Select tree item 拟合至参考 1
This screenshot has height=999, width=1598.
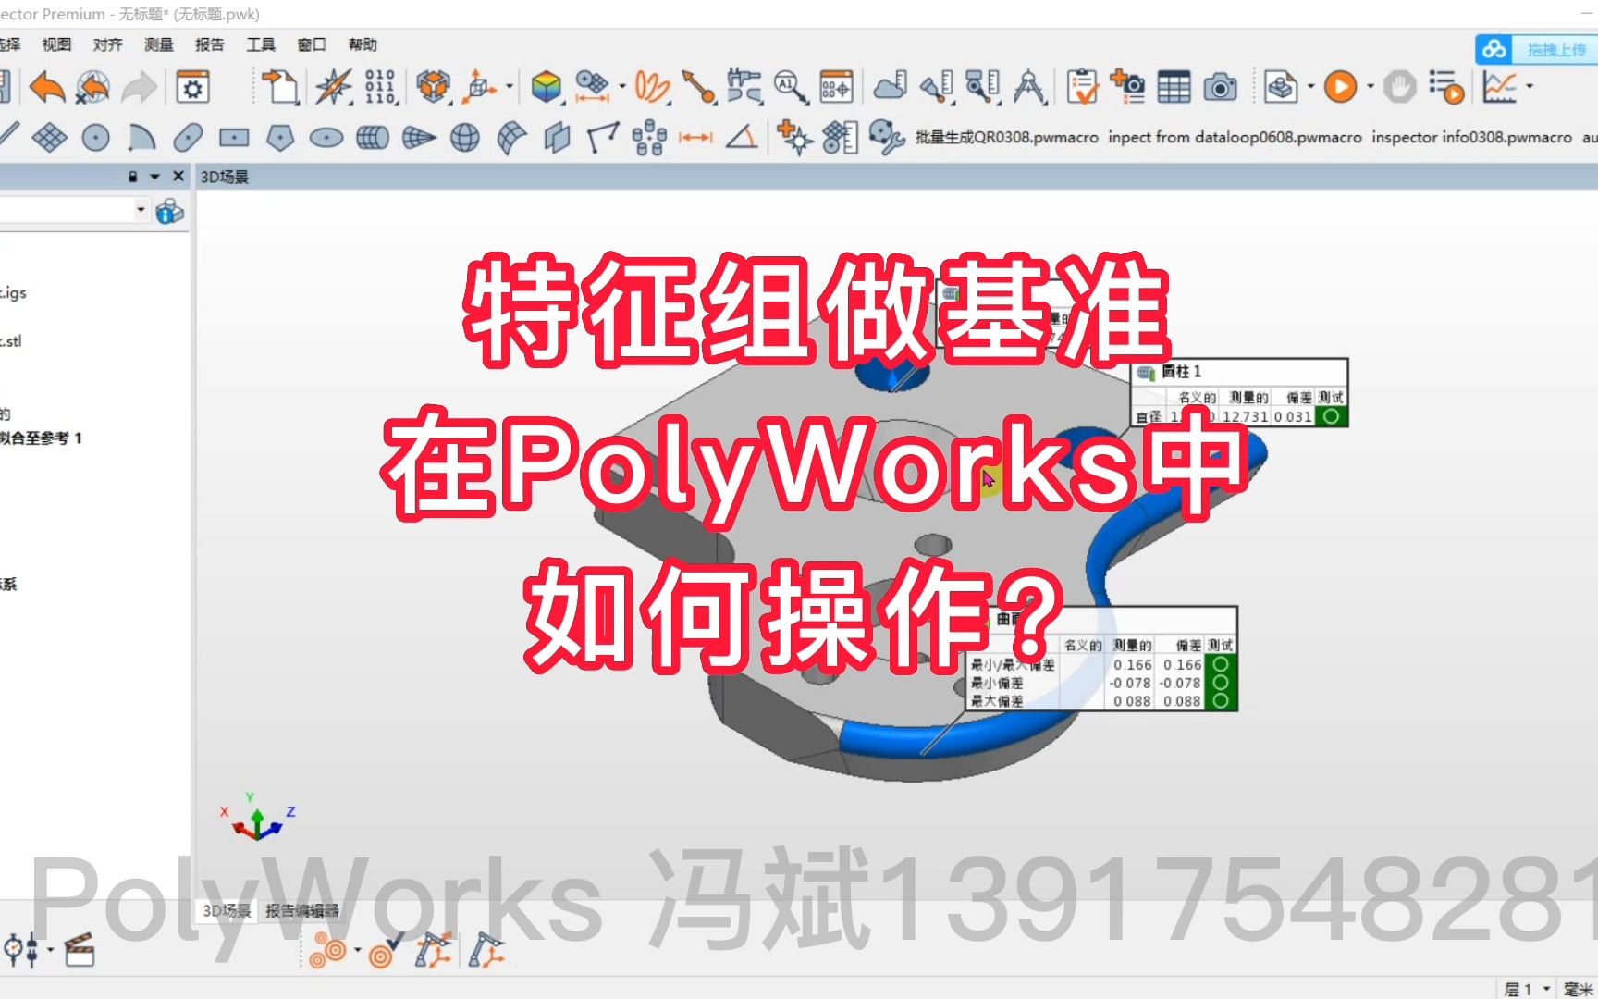click(41, 438)
